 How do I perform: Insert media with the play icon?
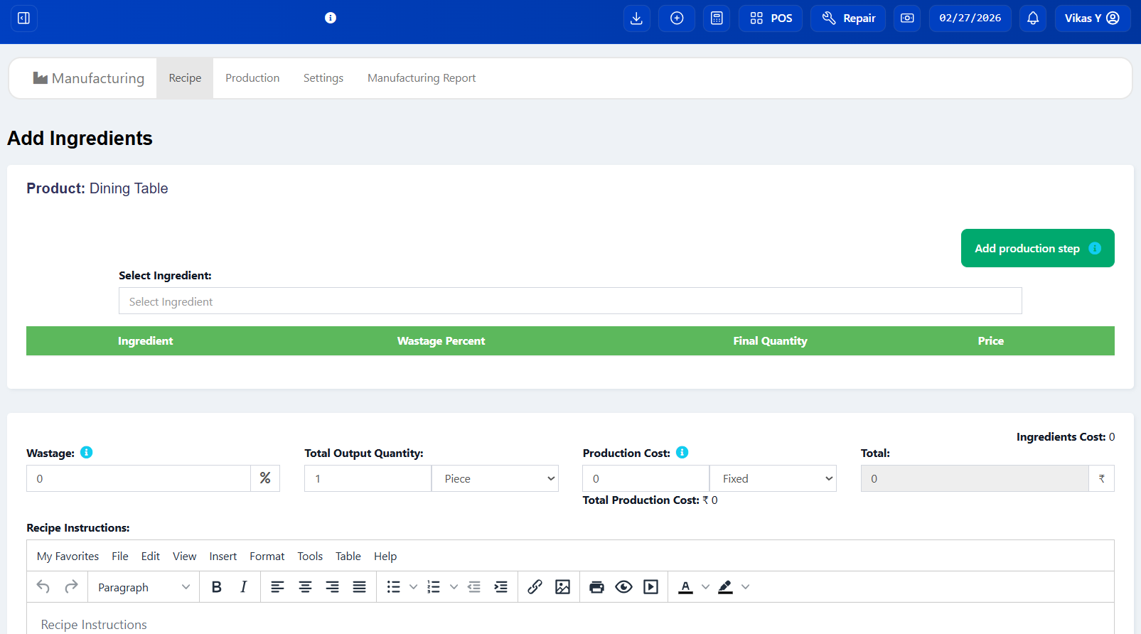pos(650,586)
